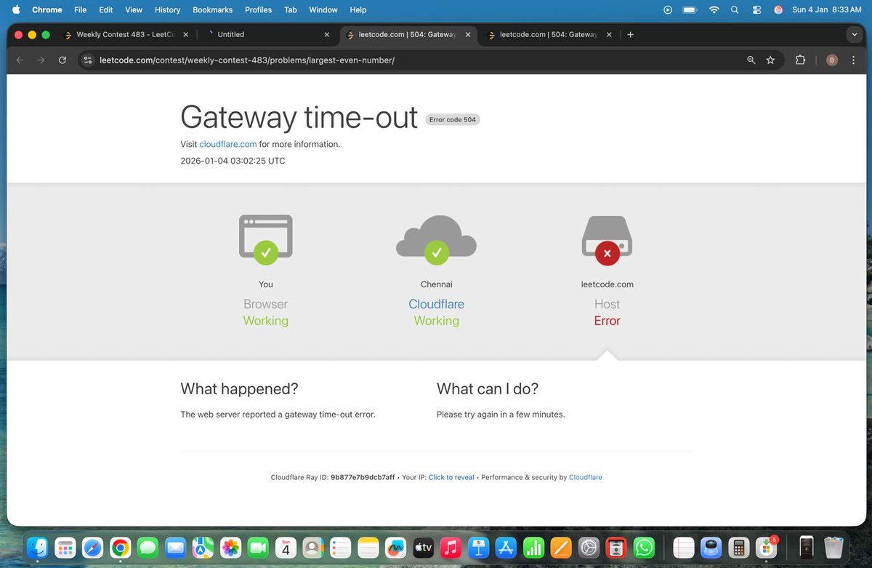Open the History menu
Image resolution: width=872 pixels, height=568 pixels.
[x=167, y=10]
